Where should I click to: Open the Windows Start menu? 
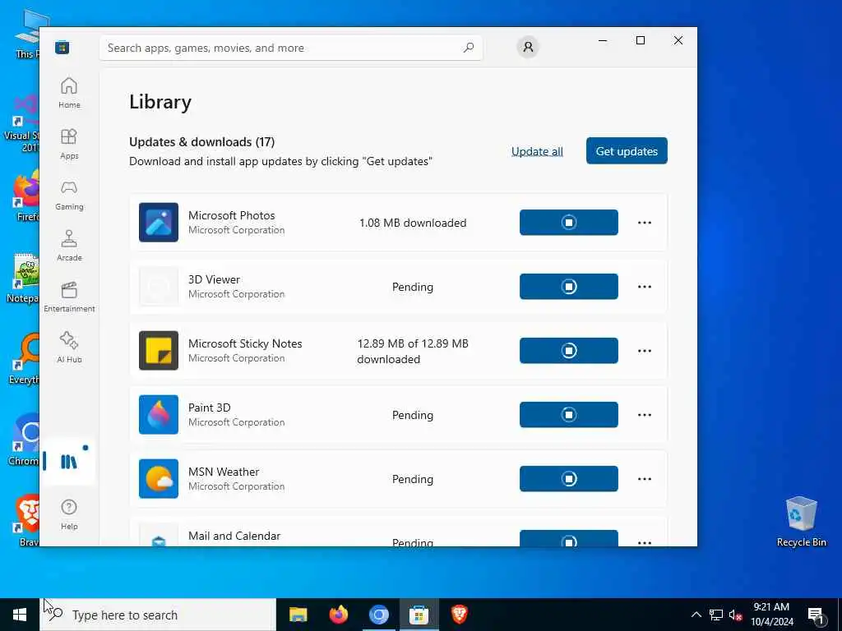pyautogui.click(x=20, y=615)
